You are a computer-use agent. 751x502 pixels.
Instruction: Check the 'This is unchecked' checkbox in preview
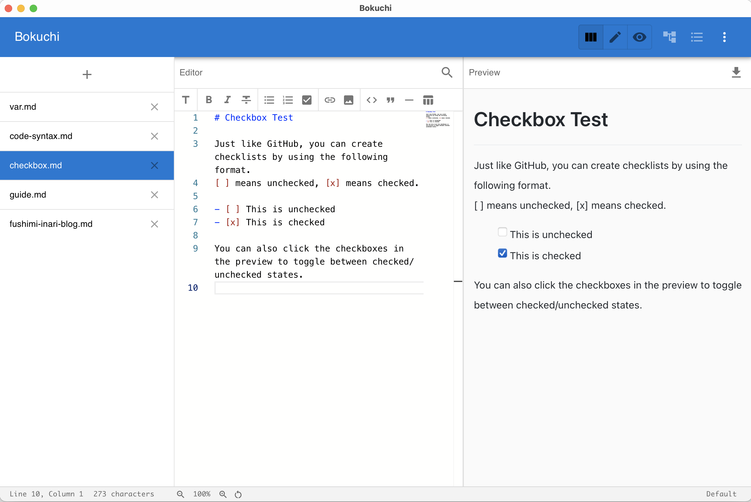coord(502,232)
